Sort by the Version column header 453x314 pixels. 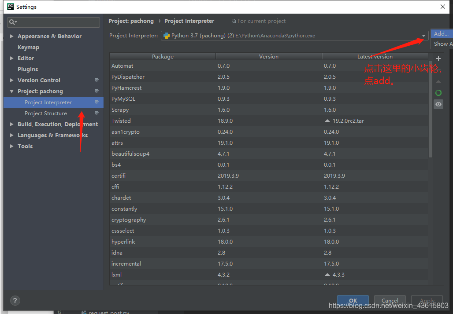click(269, 57)
